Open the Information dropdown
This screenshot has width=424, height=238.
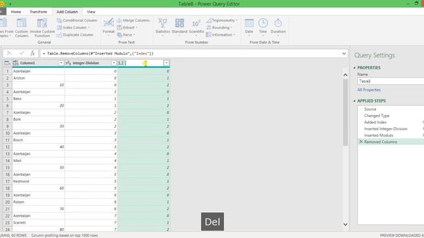[x=221, y=35]
